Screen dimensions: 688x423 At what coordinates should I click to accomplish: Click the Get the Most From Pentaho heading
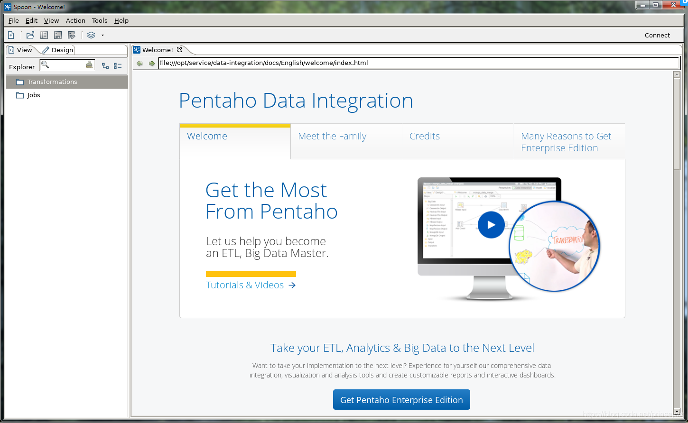(x=271, y=201)
